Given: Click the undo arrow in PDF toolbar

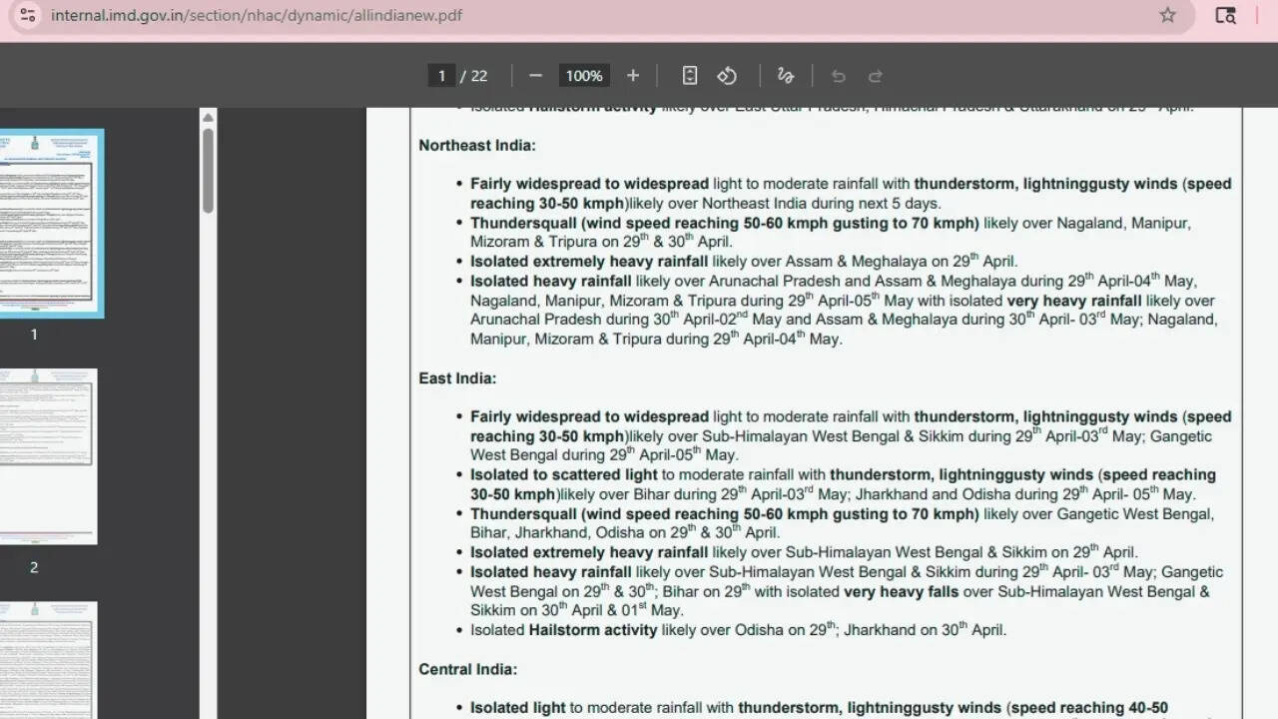Looking at the screenshot, I should 839,76.
